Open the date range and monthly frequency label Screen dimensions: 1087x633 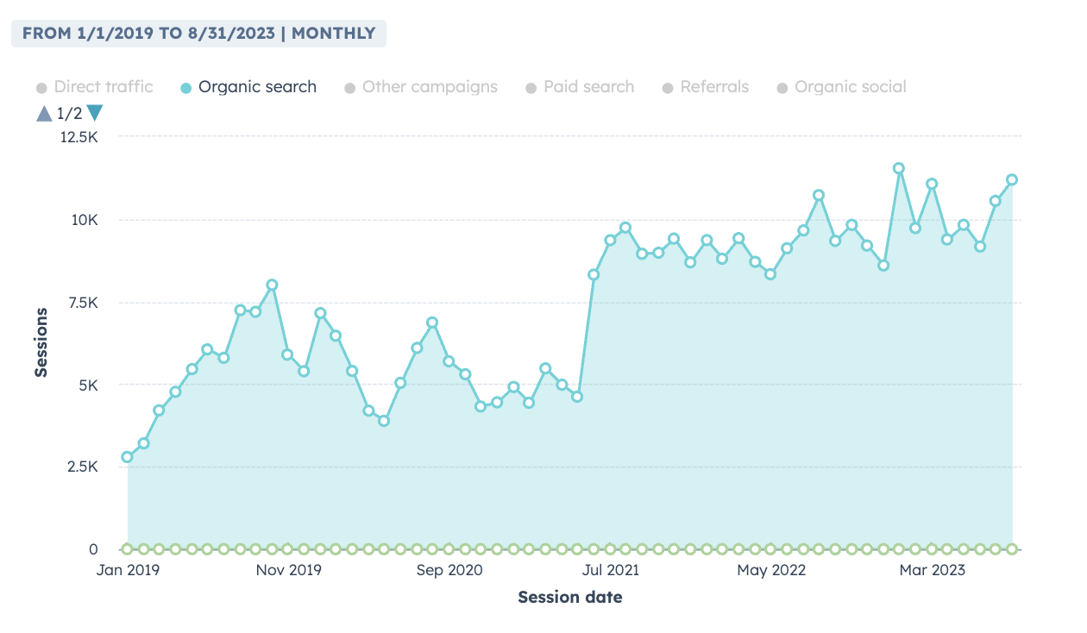(198, 34)
